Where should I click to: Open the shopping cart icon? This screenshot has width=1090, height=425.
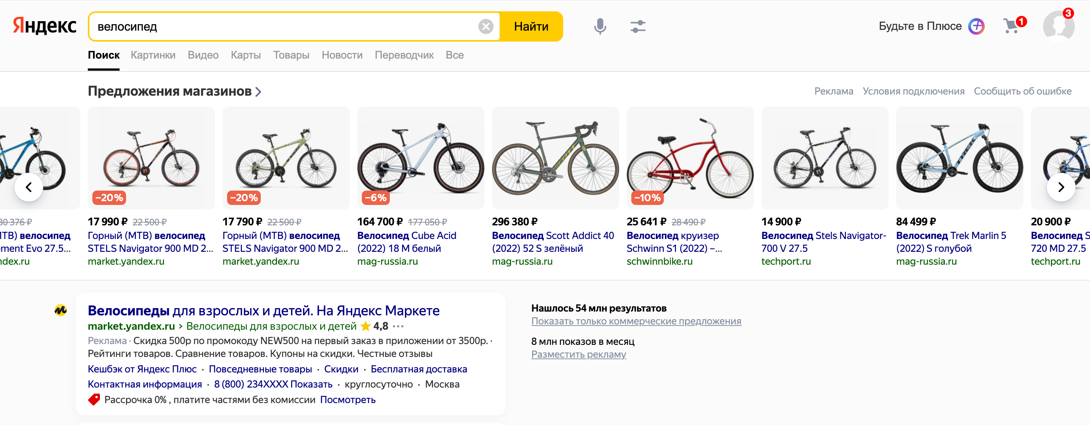(1011, 26)
